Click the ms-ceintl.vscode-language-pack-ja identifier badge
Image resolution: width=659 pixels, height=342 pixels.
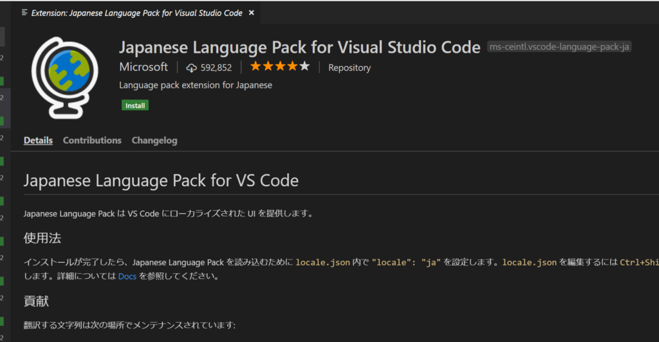(559, 46)
